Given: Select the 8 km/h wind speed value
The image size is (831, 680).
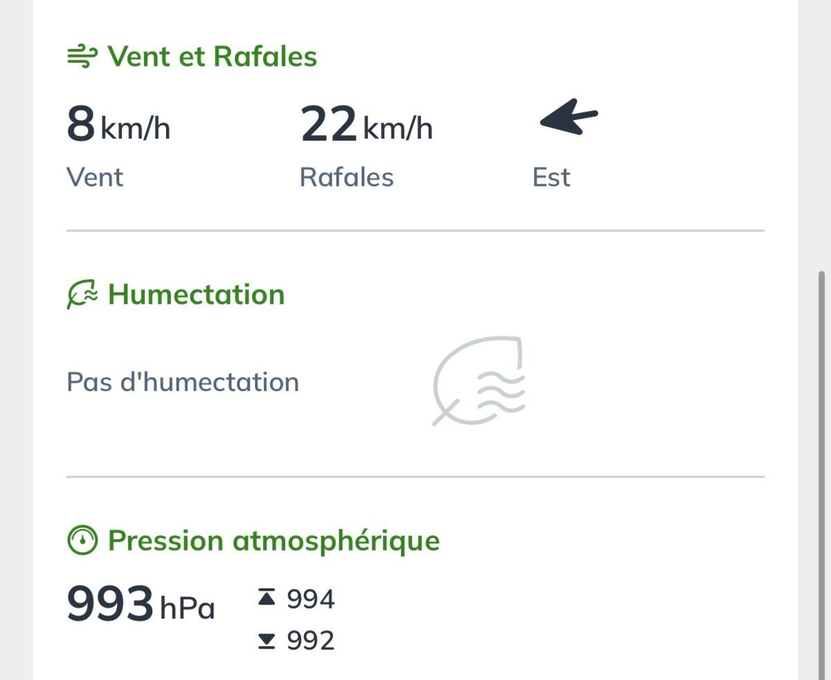Looking at the screenshot, I should click(x=118, y=125).
